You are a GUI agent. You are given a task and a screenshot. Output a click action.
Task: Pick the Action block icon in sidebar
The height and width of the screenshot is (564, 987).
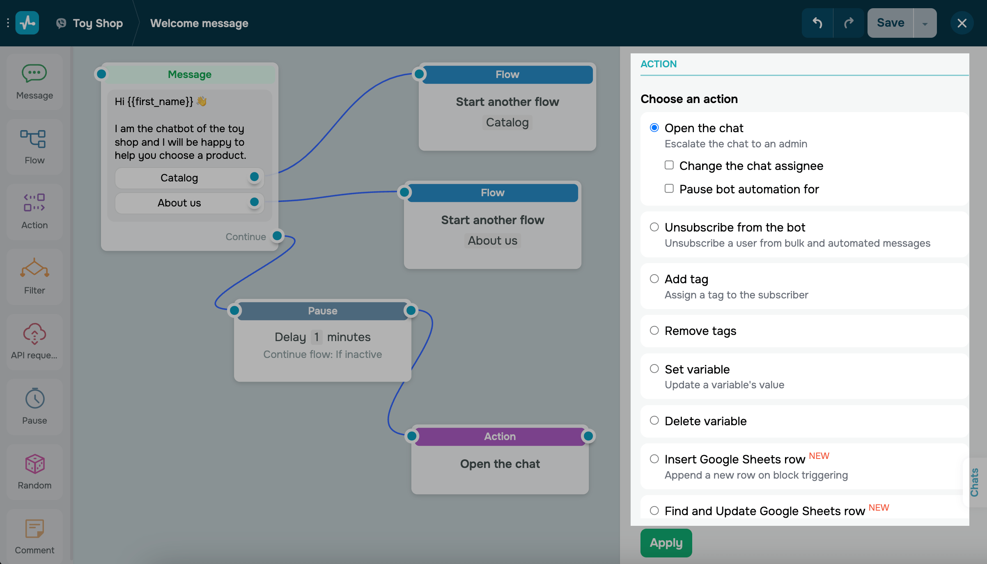[x=34, y=203]
